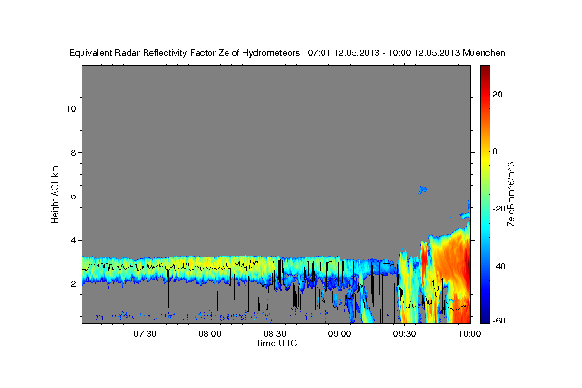Viewport: 582px width, 388px height.
Task: Click the Height AGL km axis title
Action: coord(56,193)
